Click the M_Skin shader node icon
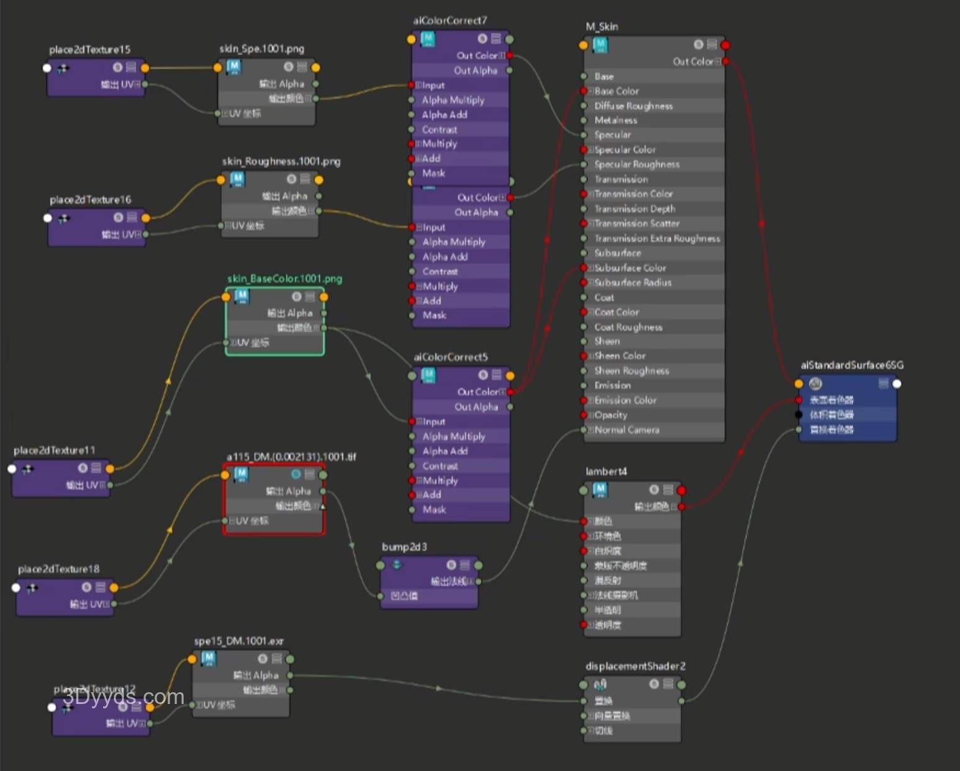Screen dimensions: 960x771 (600, 45)
